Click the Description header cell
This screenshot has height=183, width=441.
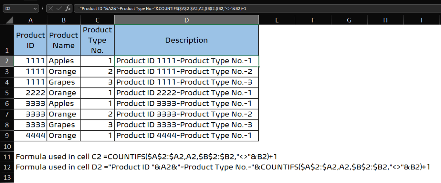click(187, 40)
